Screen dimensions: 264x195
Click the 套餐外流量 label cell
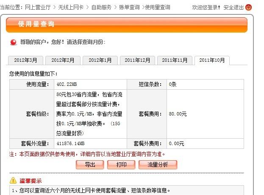[x=32, y=143]
